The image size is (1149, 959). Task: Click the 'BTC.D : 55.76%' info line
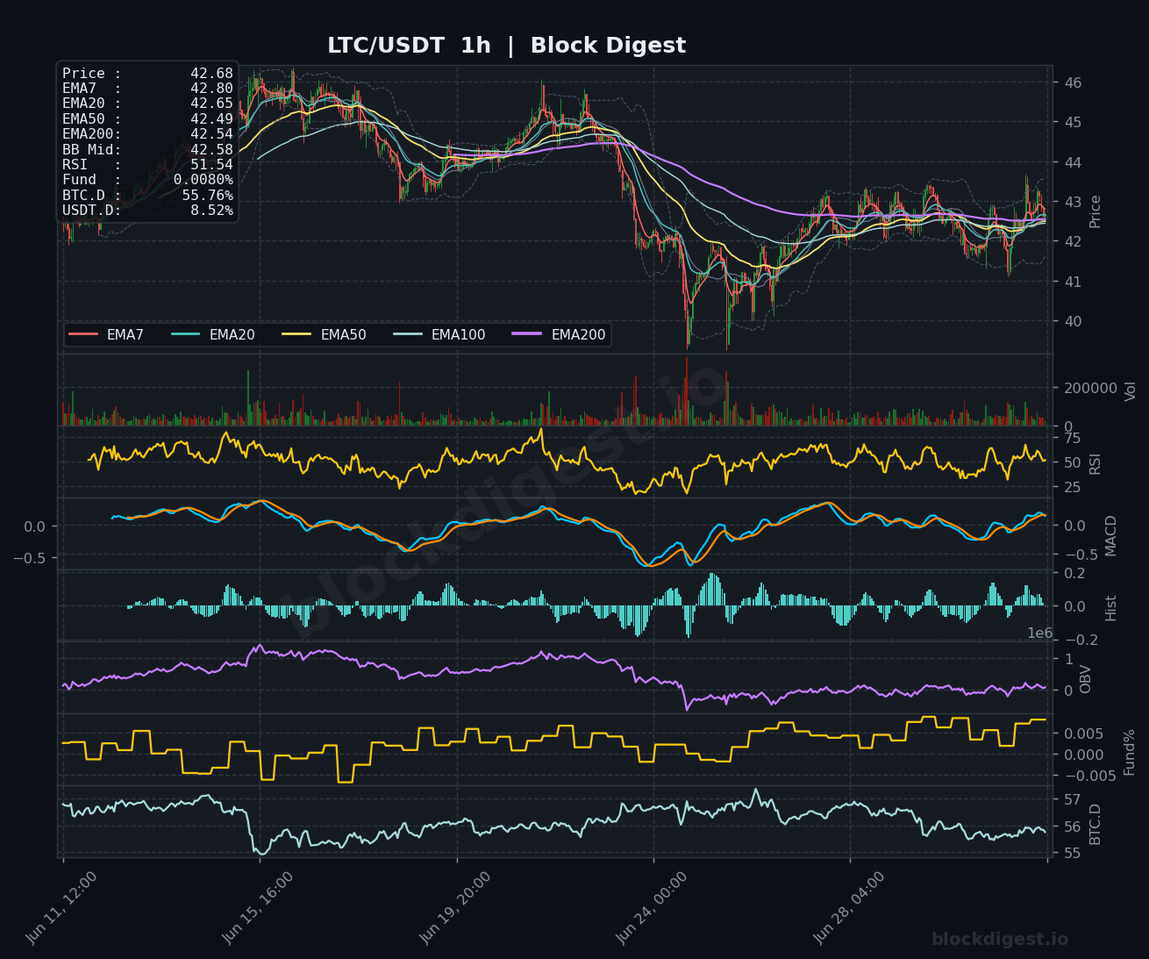pyautogui.click(x=147, y=195)
